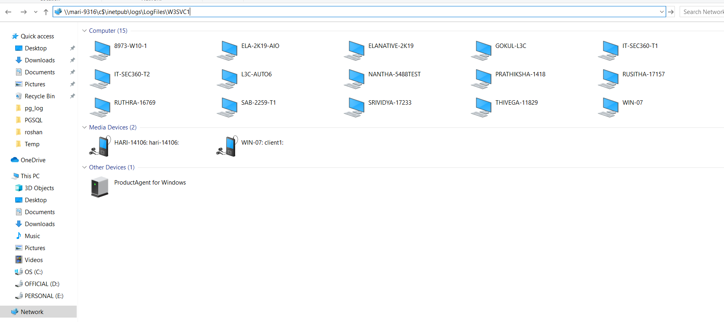Open Music folder under This PC
The height and width of the screenshot is (322, 724).
point(32,236)
